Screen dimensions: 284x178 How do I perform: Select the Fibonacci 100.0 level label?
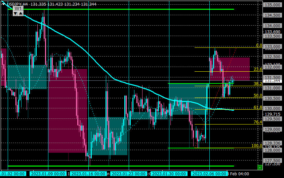point(257,146)
